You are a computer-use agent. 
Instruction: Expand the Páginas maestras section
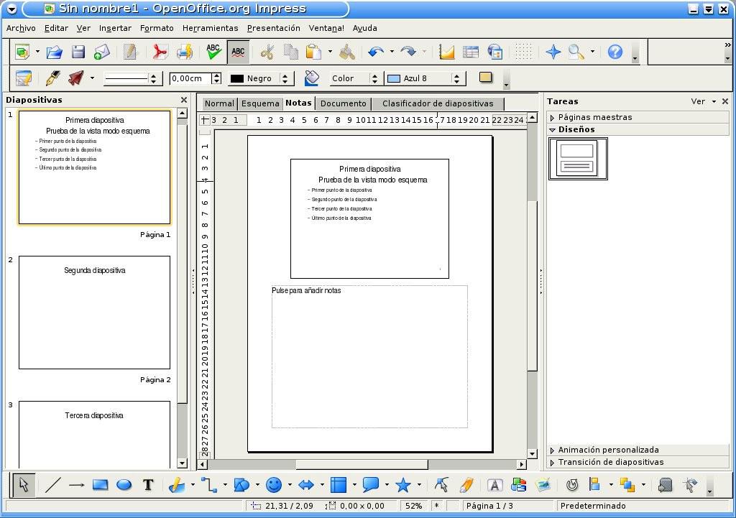click(638, 117)
